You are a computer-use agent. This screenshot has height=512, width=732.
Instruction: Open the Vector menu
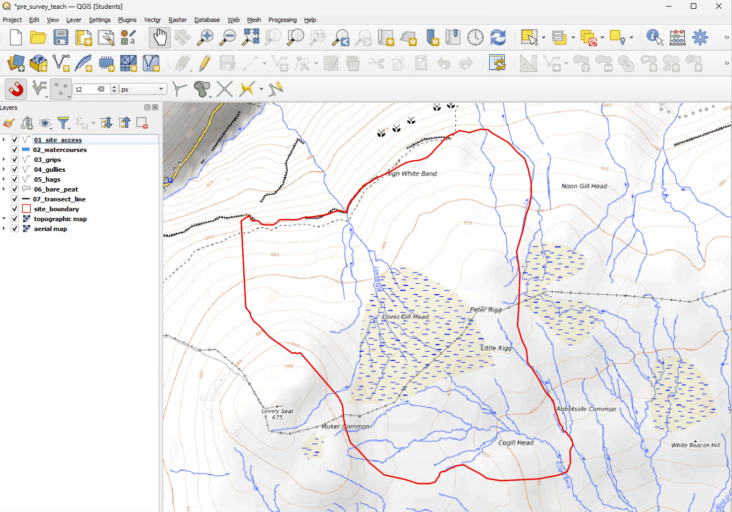pyautogui.click(x=152, y=20)
